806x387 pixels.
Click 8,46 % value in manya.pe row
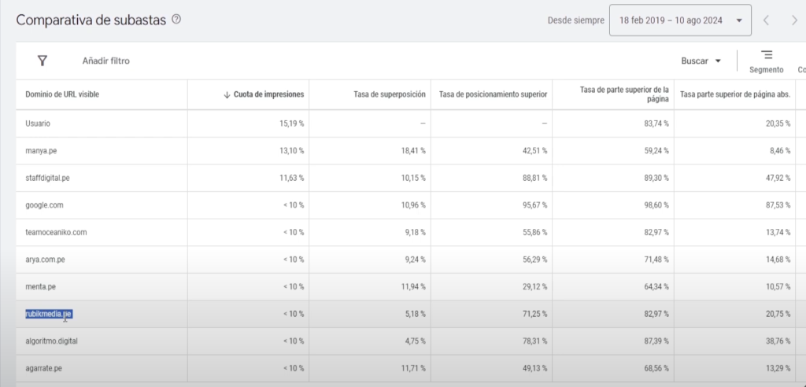[780, 150]
